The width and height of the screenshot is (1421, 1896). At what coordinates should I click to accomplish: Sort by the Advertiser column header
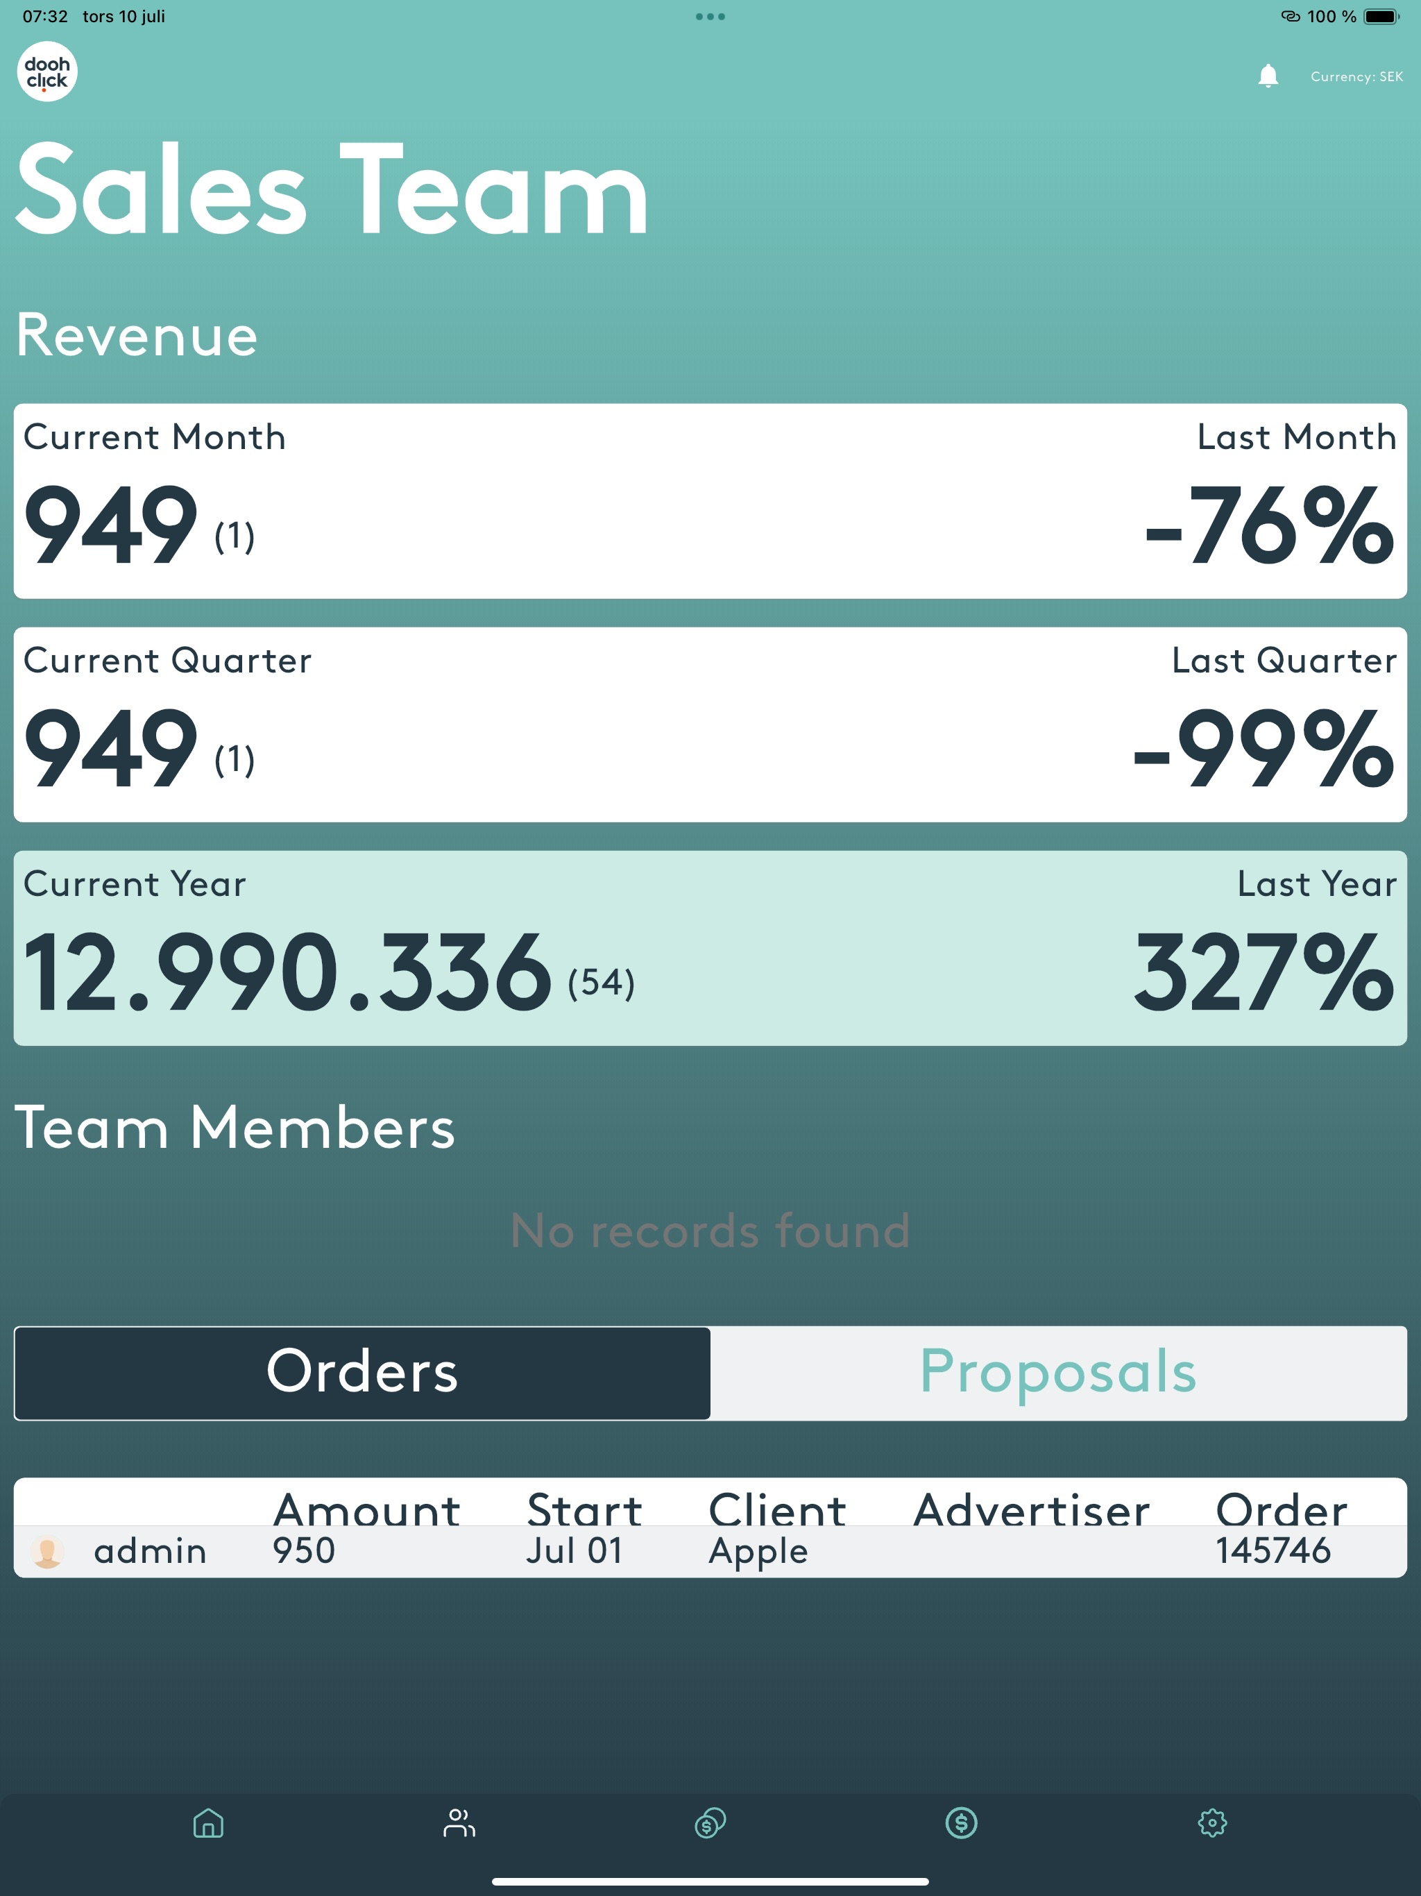click(x=1031, y=1510)
